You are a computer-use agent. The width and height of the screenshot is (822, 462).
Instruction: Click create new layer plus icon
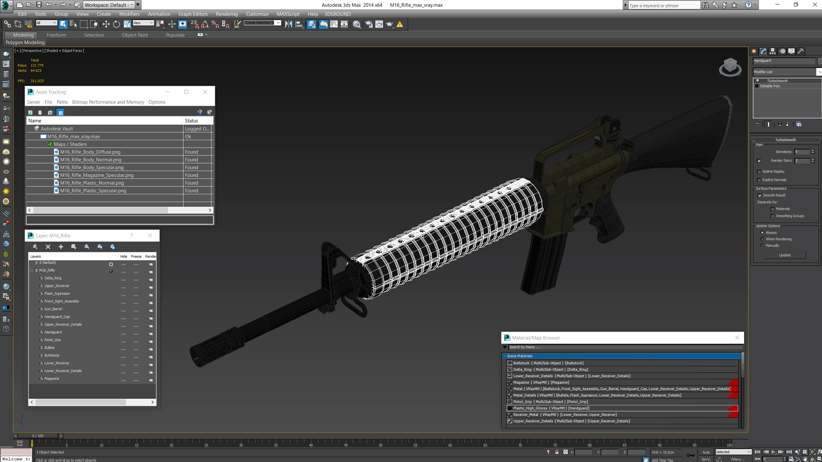(x=61, y=247)
